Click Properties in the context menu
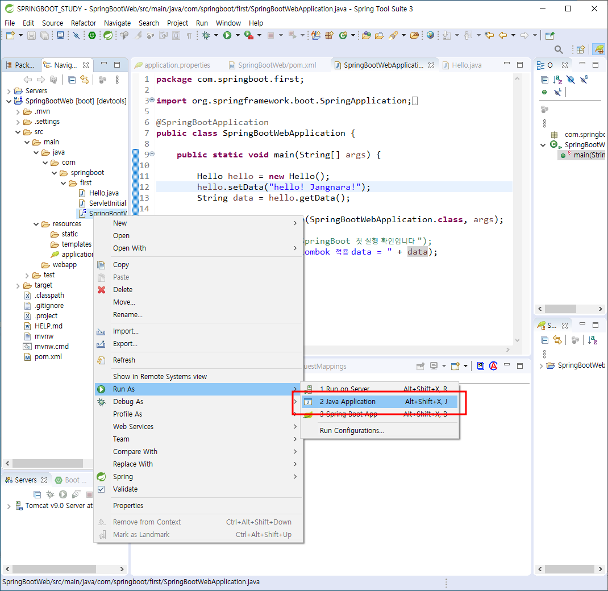This screenshot has height=591, width=608. [x=199, y=506]
